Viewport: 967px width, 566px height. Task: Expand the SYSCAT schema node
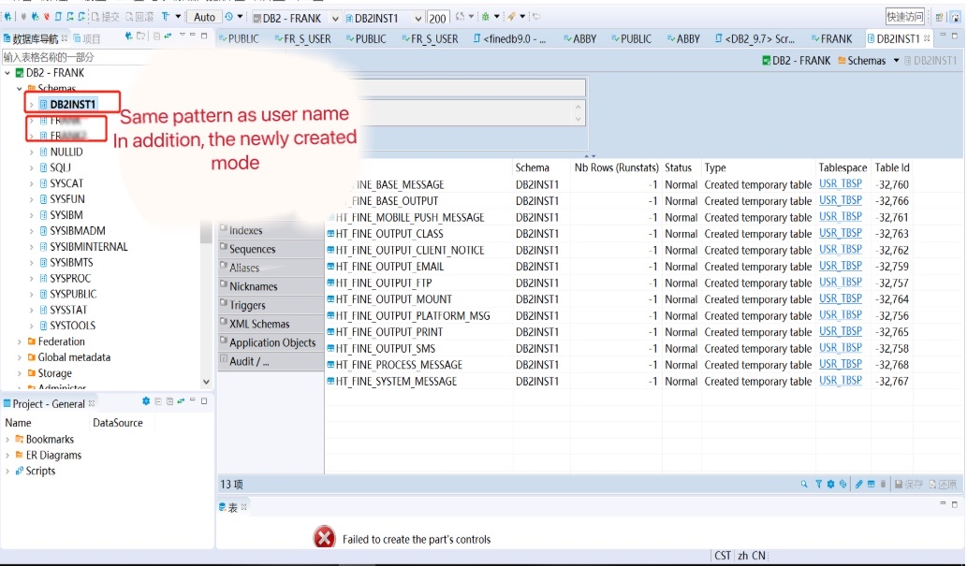point(31,183)
